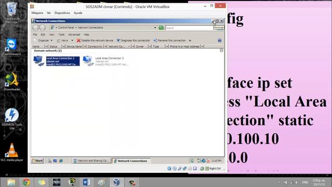
Task: Open the Owner column filter dropdown
Action: [x=150, y=46]
